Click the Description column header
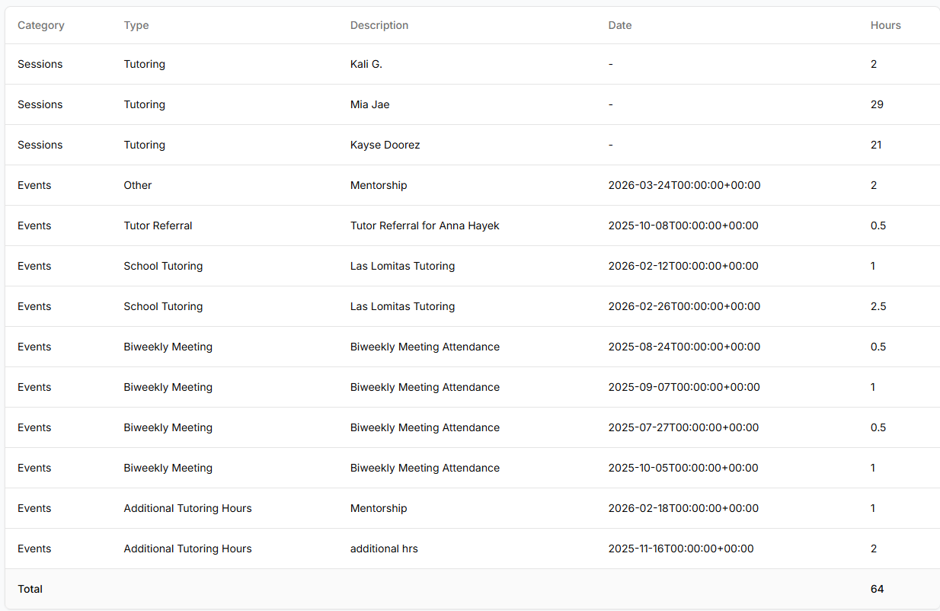 pos(379,25)
